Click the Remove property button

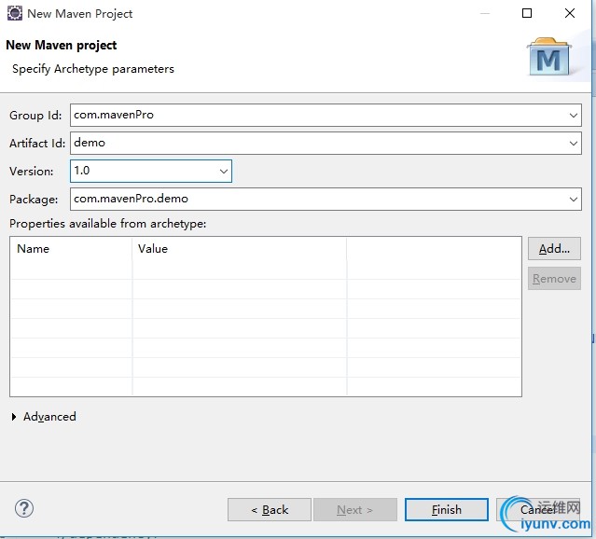[554, 279]
